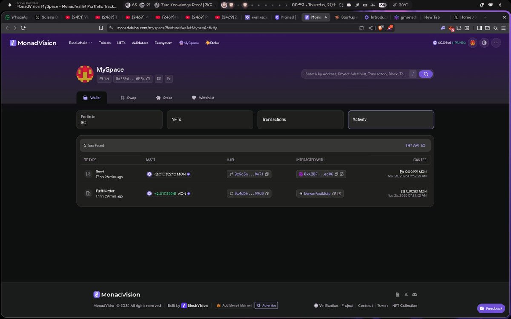The height and width of the screenshot is (319, 511).
Task: Switch to the Swap tab
Action: pyautogui.click(x=128, y=98)
